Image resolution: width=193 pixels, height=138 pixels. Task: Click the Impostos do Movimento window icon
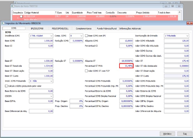tap(3, 23)
